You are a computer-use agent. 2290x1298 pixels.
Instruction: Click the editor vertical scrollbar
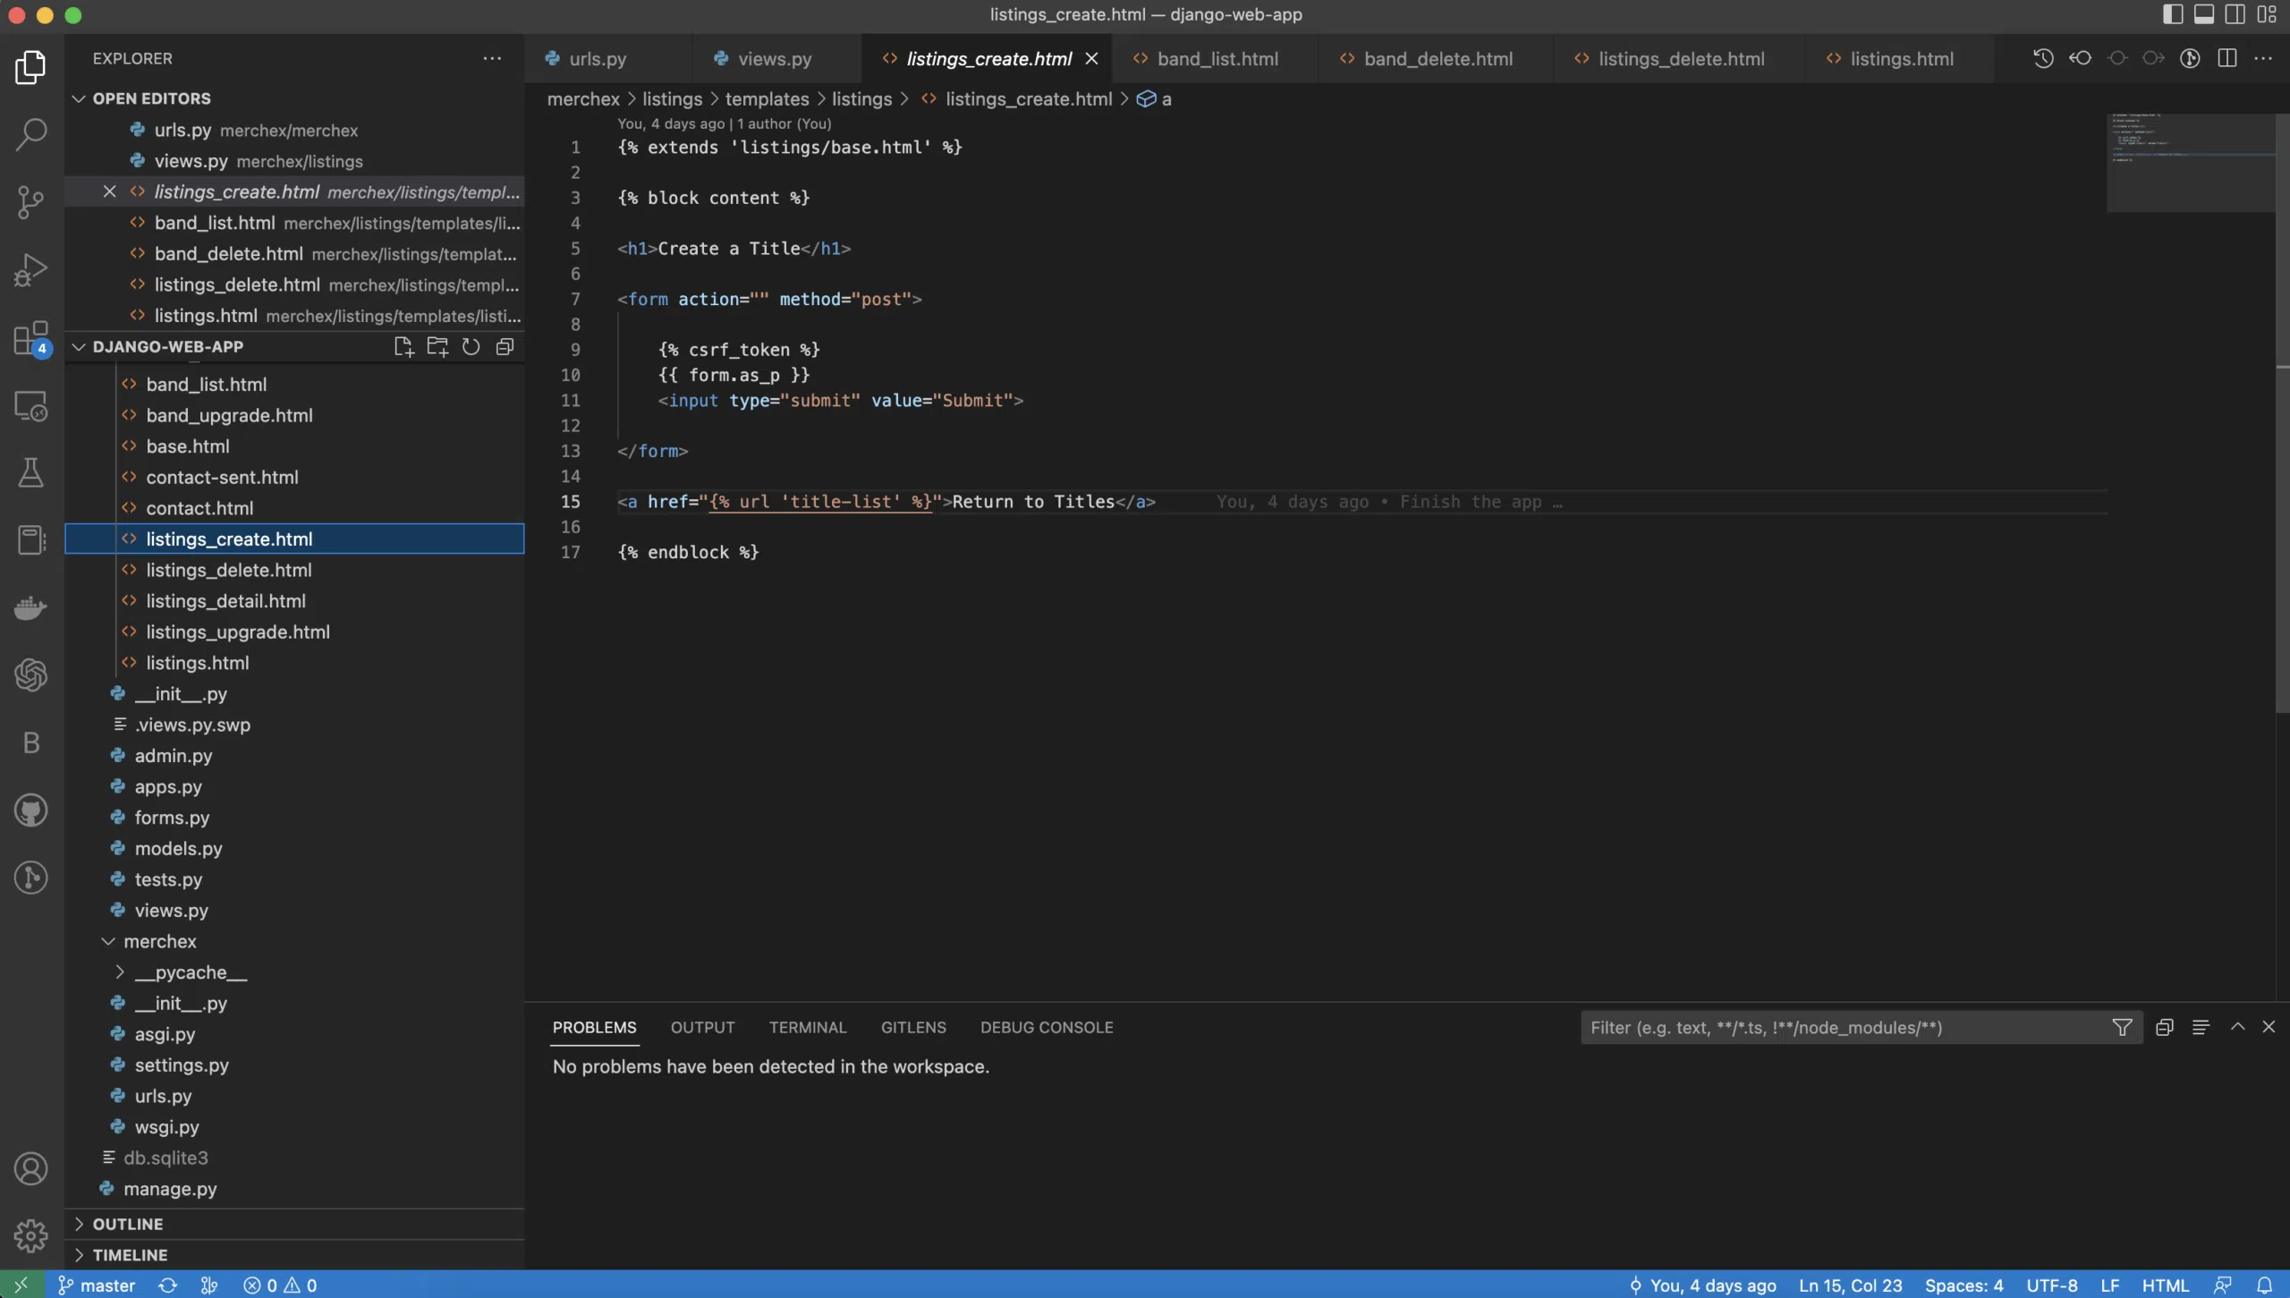click(2283, 411)
